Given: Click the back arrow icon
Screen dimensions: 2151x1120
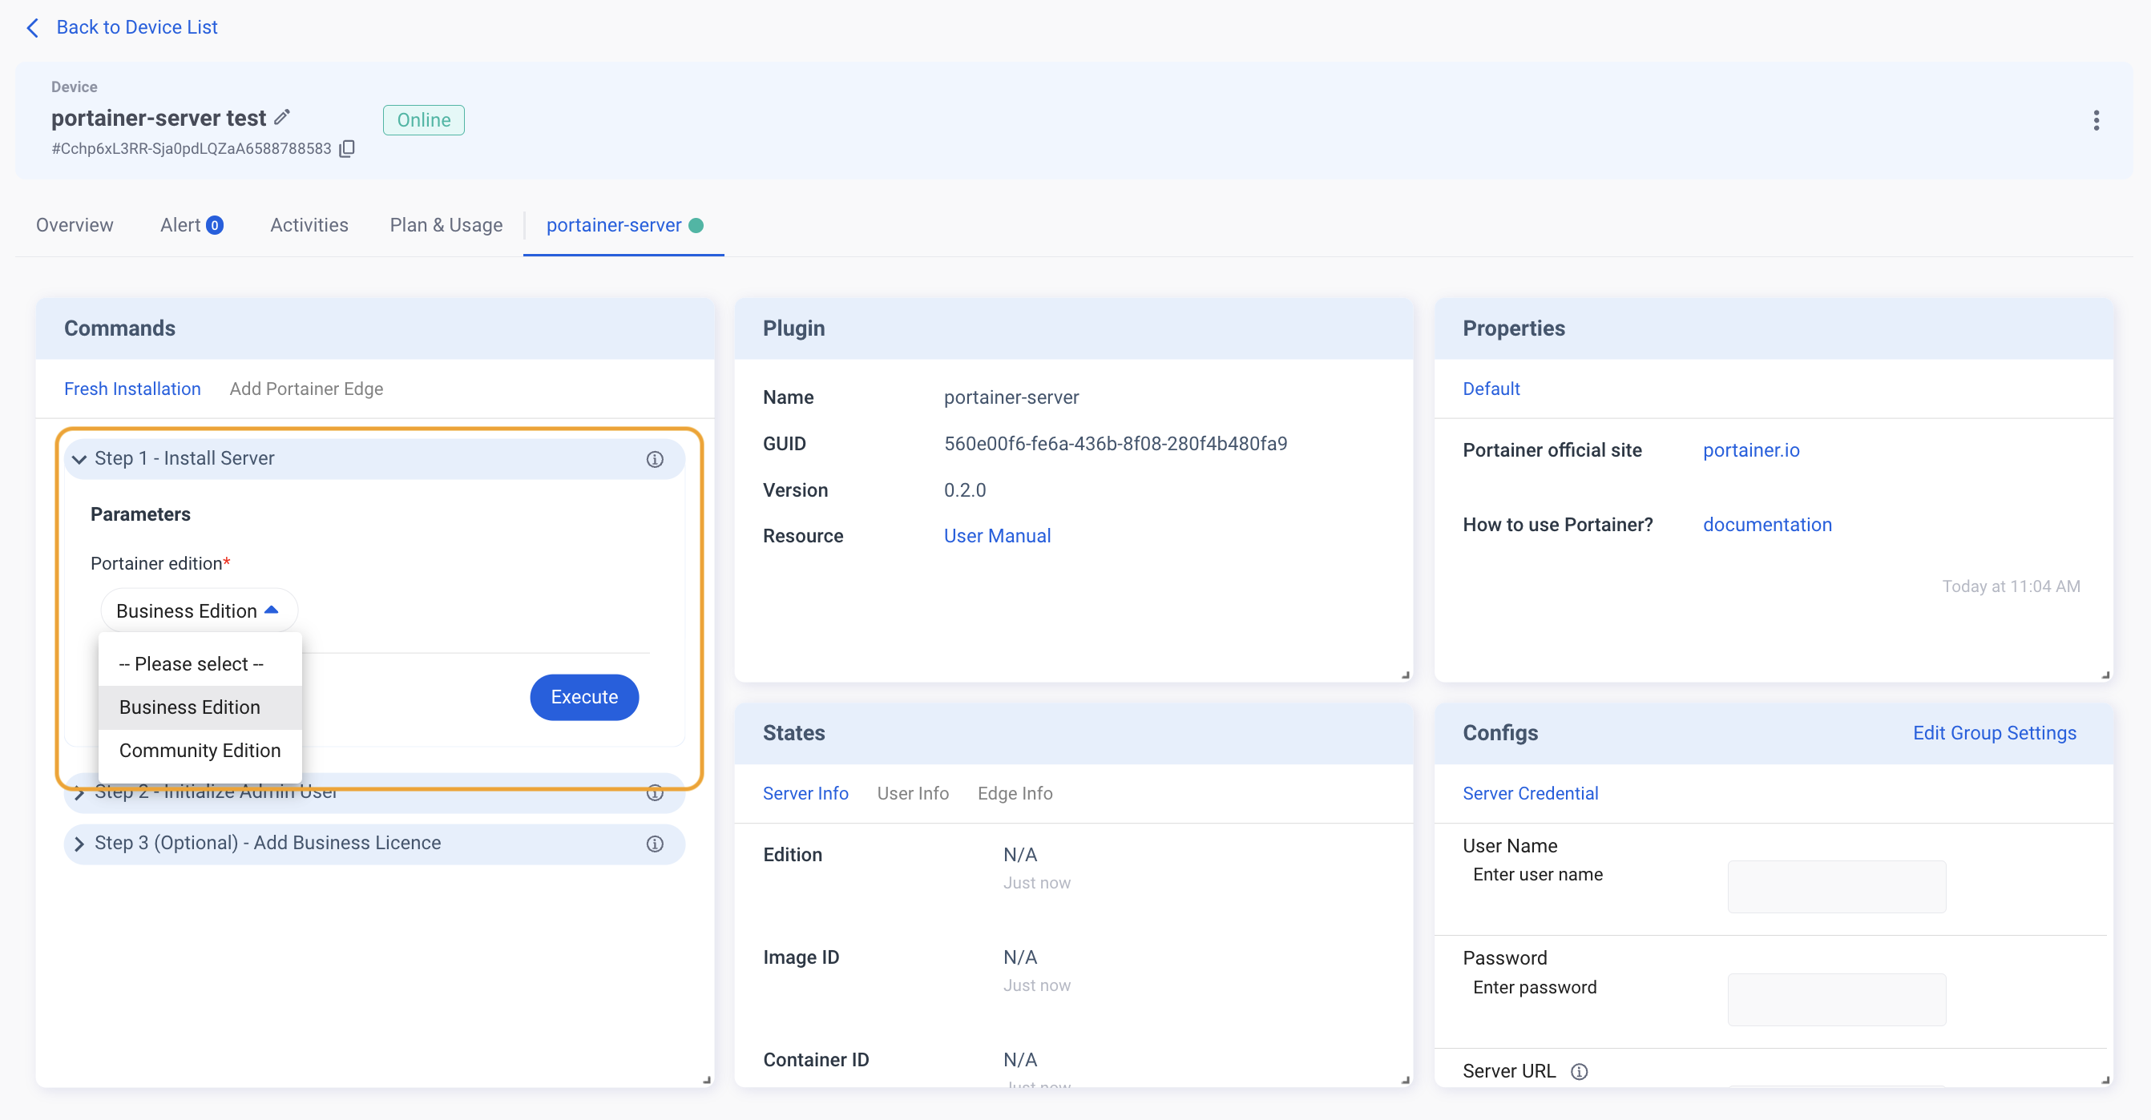Looking at the screenshot, I should [x=33, y=27].
